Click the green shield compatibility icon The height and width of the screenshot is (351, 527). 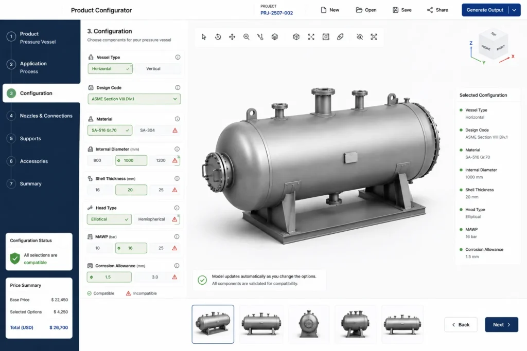tap(15, 258)
